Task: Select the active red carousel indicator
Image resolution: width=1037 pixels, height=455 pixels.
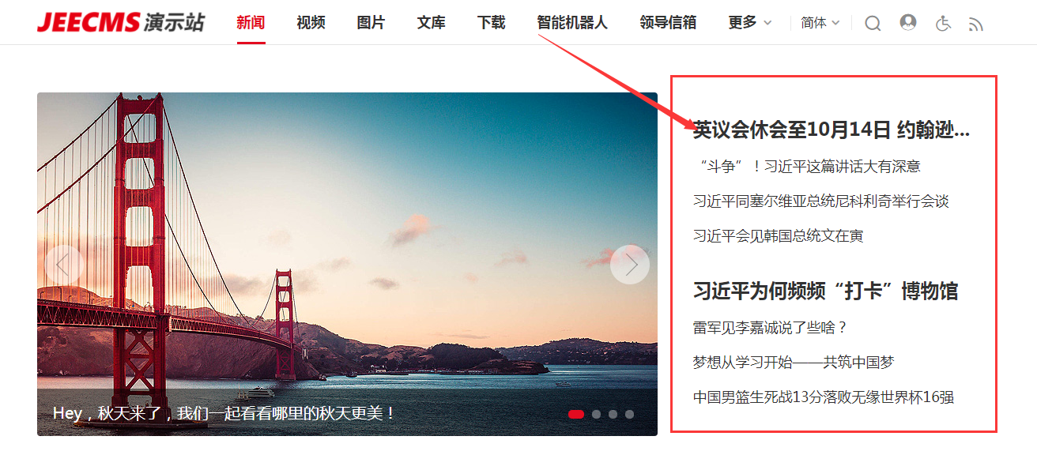Action: 576,414
